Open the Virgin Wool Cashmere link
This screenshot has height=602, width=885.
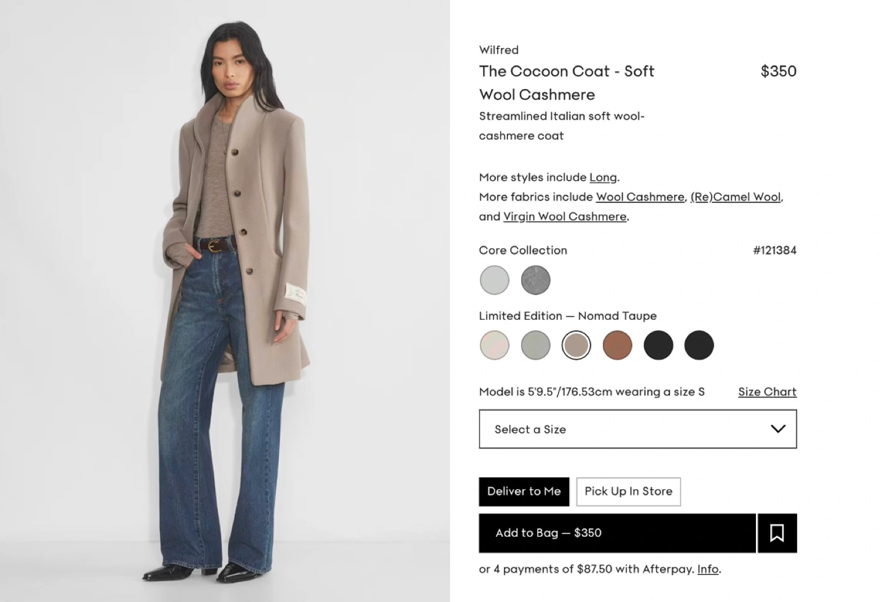point(565,216)
